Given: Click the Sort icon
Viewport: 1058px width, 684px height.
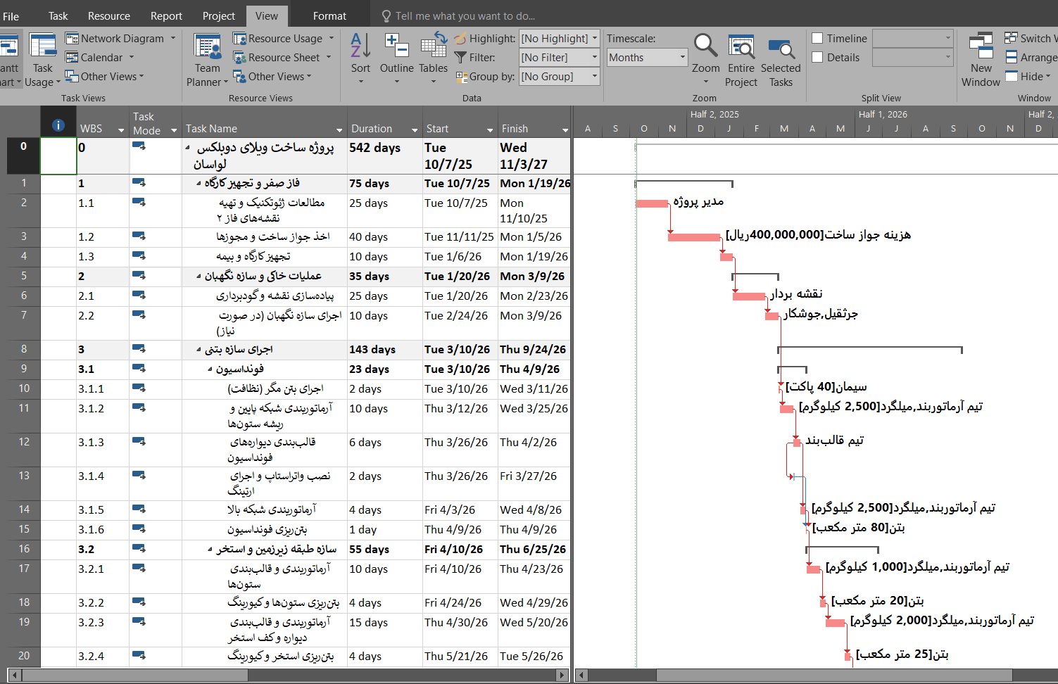Looking at the screenshot, I should 360,46.
